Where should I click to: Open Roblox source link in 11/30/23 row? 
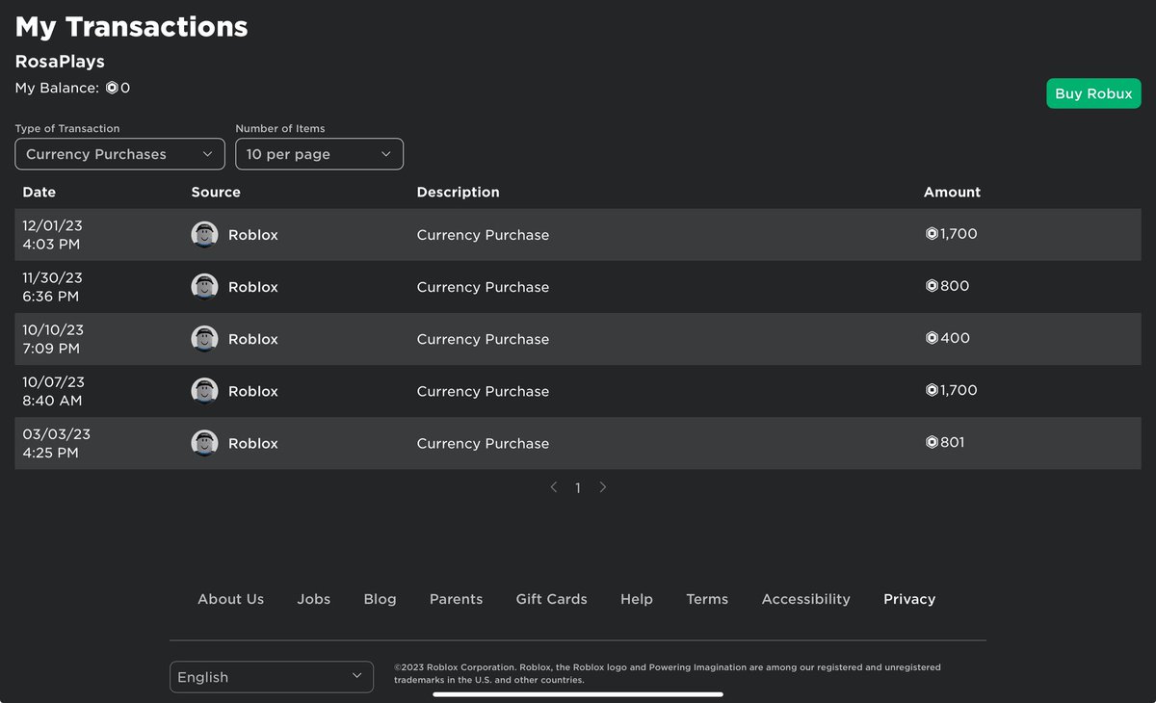point(253,287)
